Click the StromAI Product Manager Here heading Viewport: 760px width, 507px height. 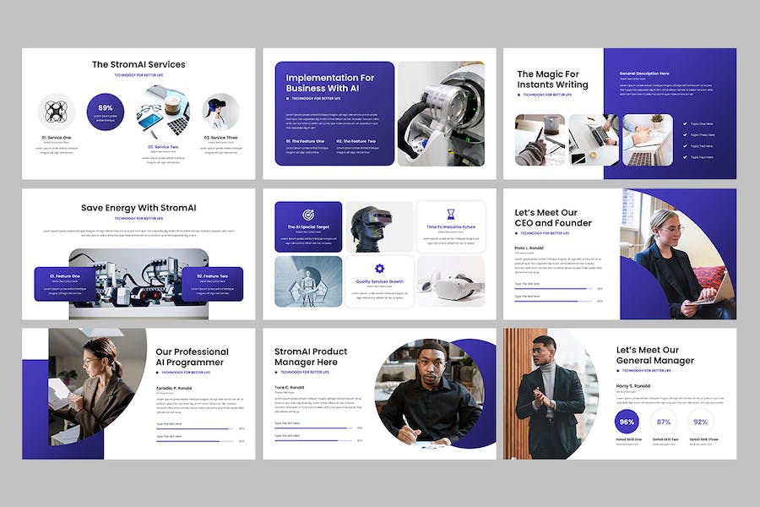click(x=311, y=357)
